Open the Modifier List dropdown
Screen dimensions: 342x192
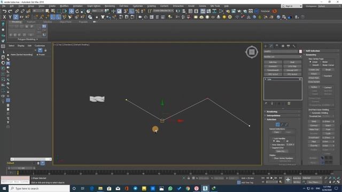click(283, 57)
